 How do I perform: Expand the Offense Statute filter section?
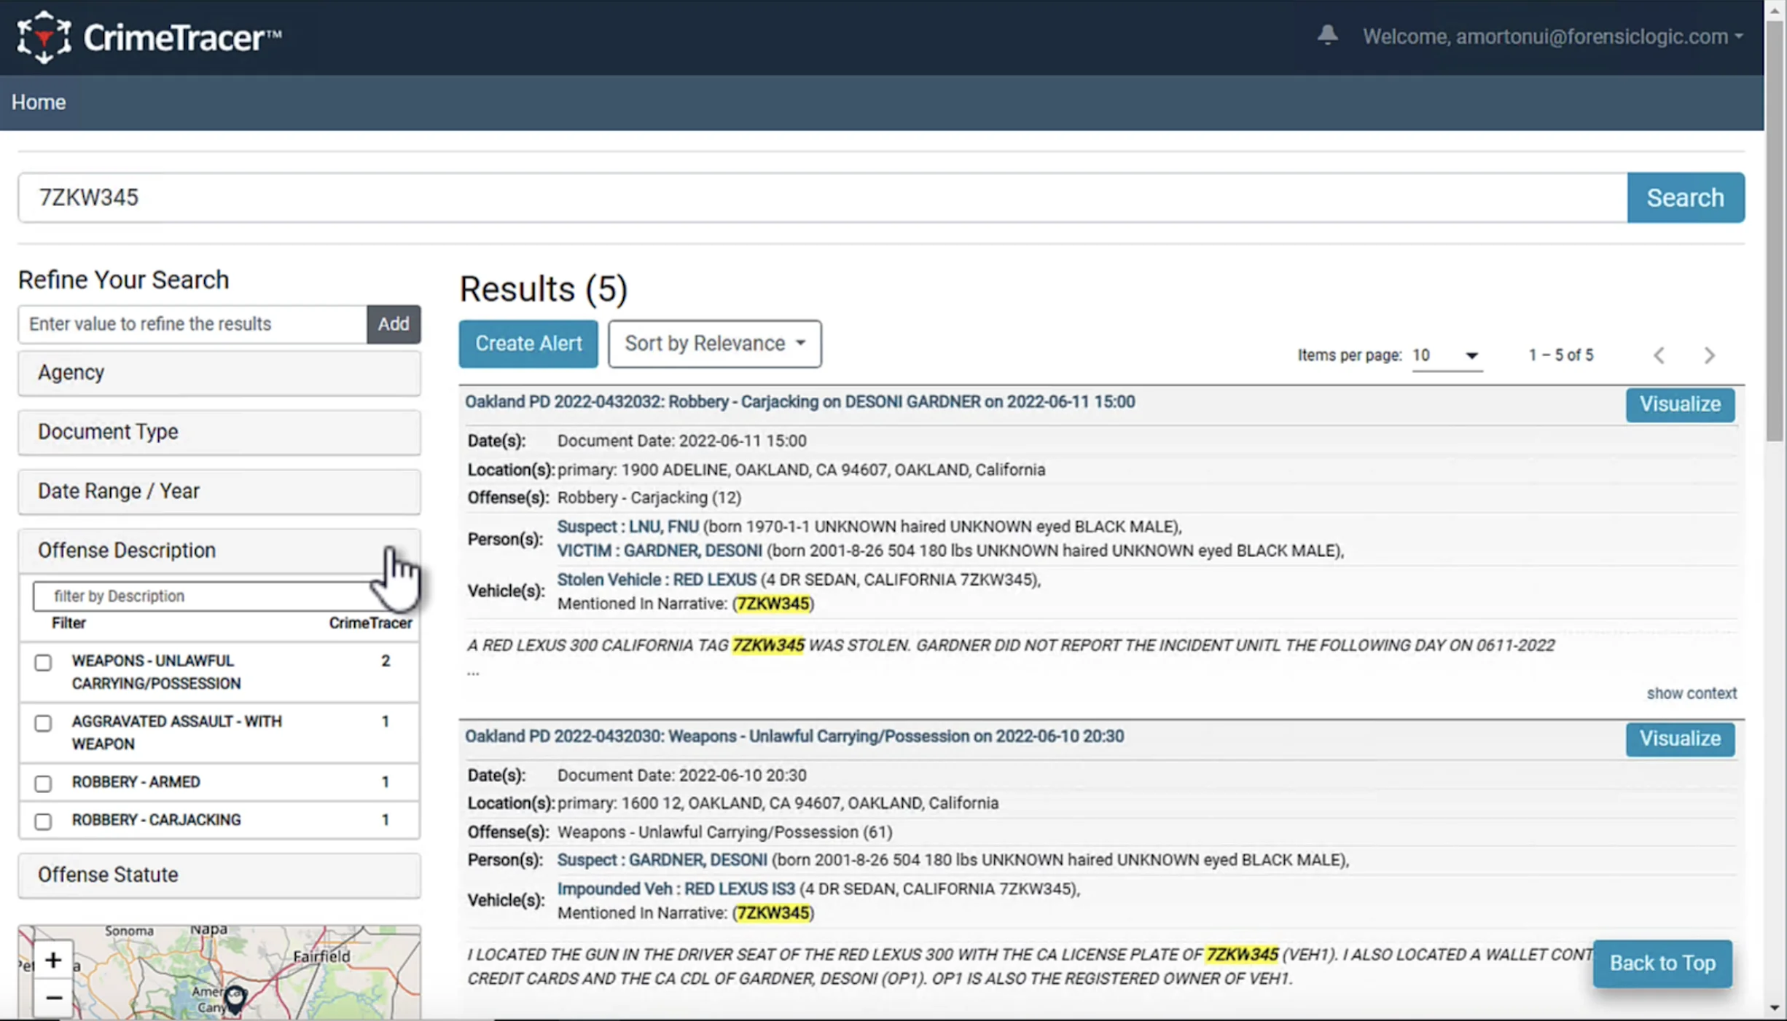point(219,875)
